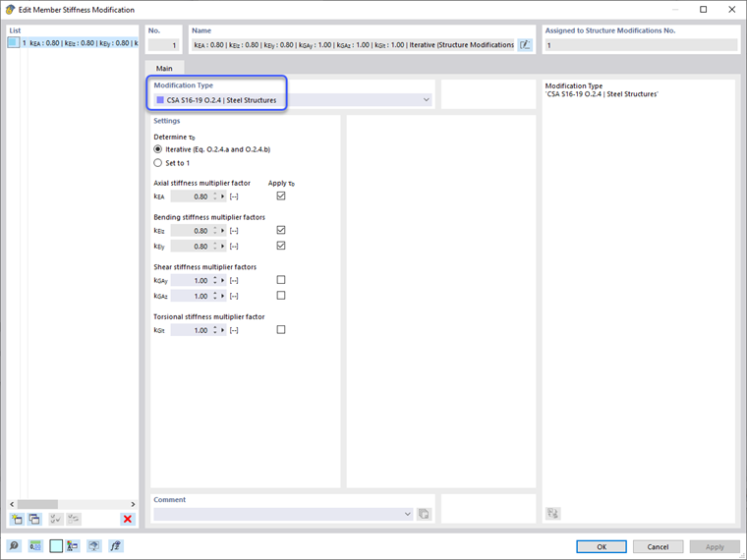Image resolution: width=747 pixels, height=560 pixels.
Task: Open kGAy value arrow menu
Action: (x=222, y=280)
